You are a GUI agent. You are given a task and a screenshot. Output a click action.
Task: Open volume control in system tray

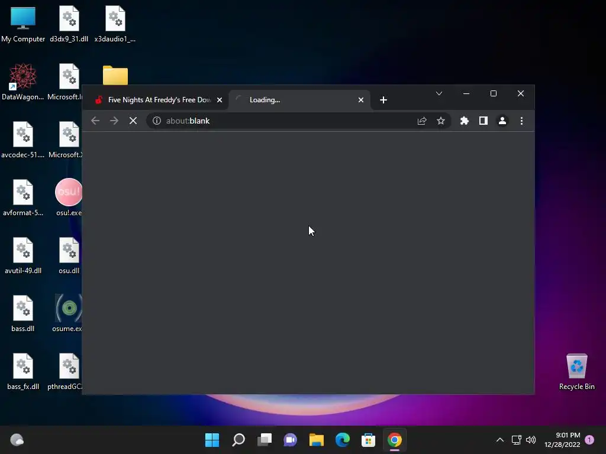[x=531, y=440]
